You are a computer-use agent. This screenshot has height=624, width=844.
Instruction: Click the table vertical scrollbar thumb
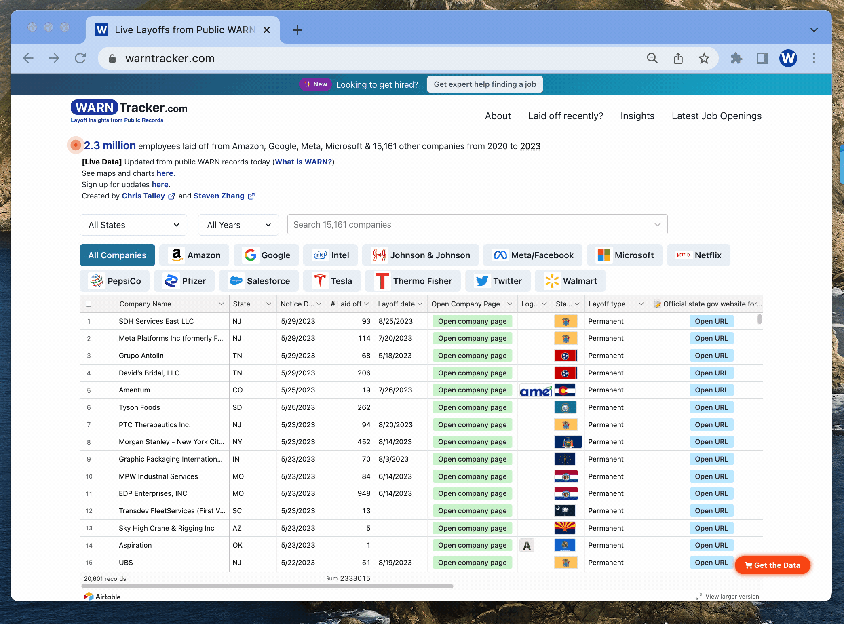click(x=760, y=319)
